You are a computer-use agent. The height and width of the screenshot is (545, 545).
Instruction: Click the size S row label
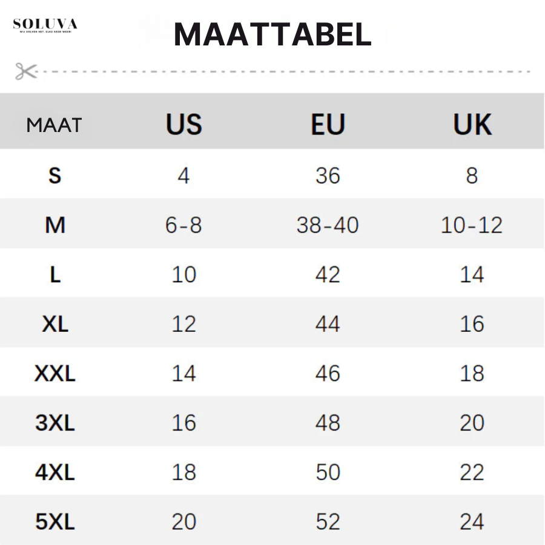tap(55, 176)
